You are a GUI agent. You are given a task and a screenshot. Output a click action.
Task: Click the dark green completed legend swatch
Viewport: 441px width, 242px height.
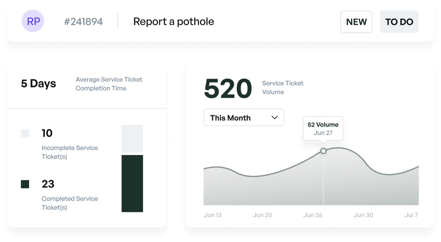(25, 184)
